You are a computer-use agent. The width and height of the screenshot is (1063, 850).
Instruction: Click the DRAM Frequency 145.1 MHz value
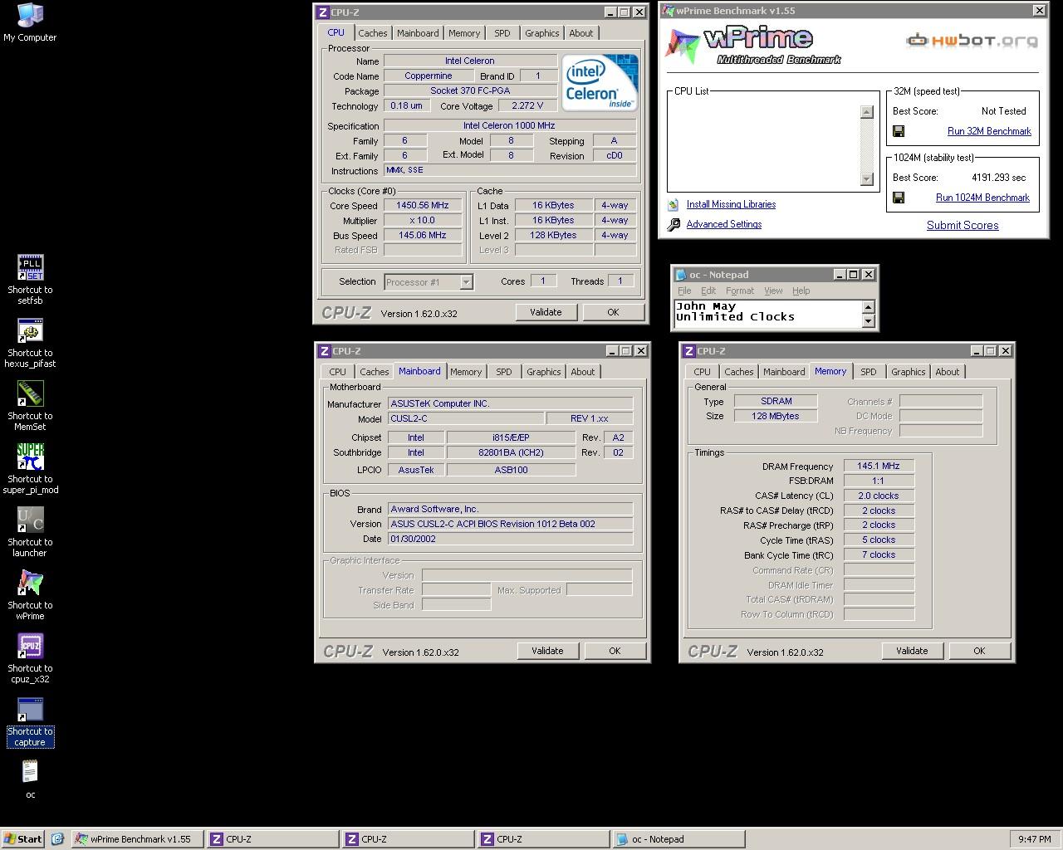[x=879, y=466]
